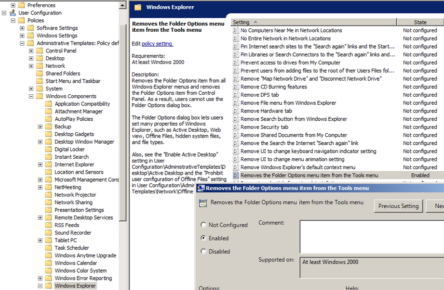Click the Start Menu and Taskbar folder icon
This screenshot has height=290, width=444.
[40, 81]
